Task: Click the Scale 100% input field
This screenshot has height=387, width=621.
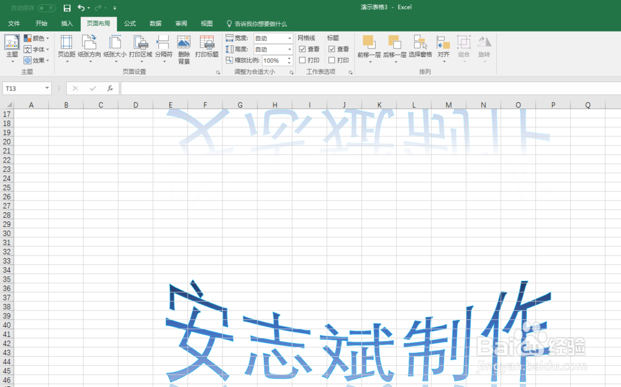Action: click(x=274, y=61)
